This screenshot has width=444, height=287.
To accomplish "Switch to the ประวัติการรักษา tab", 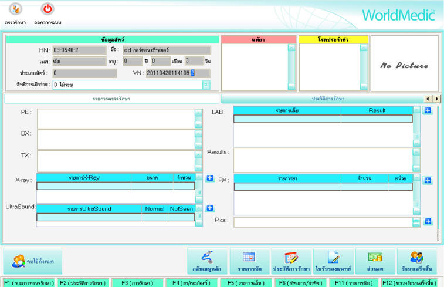I will point(328,99).
